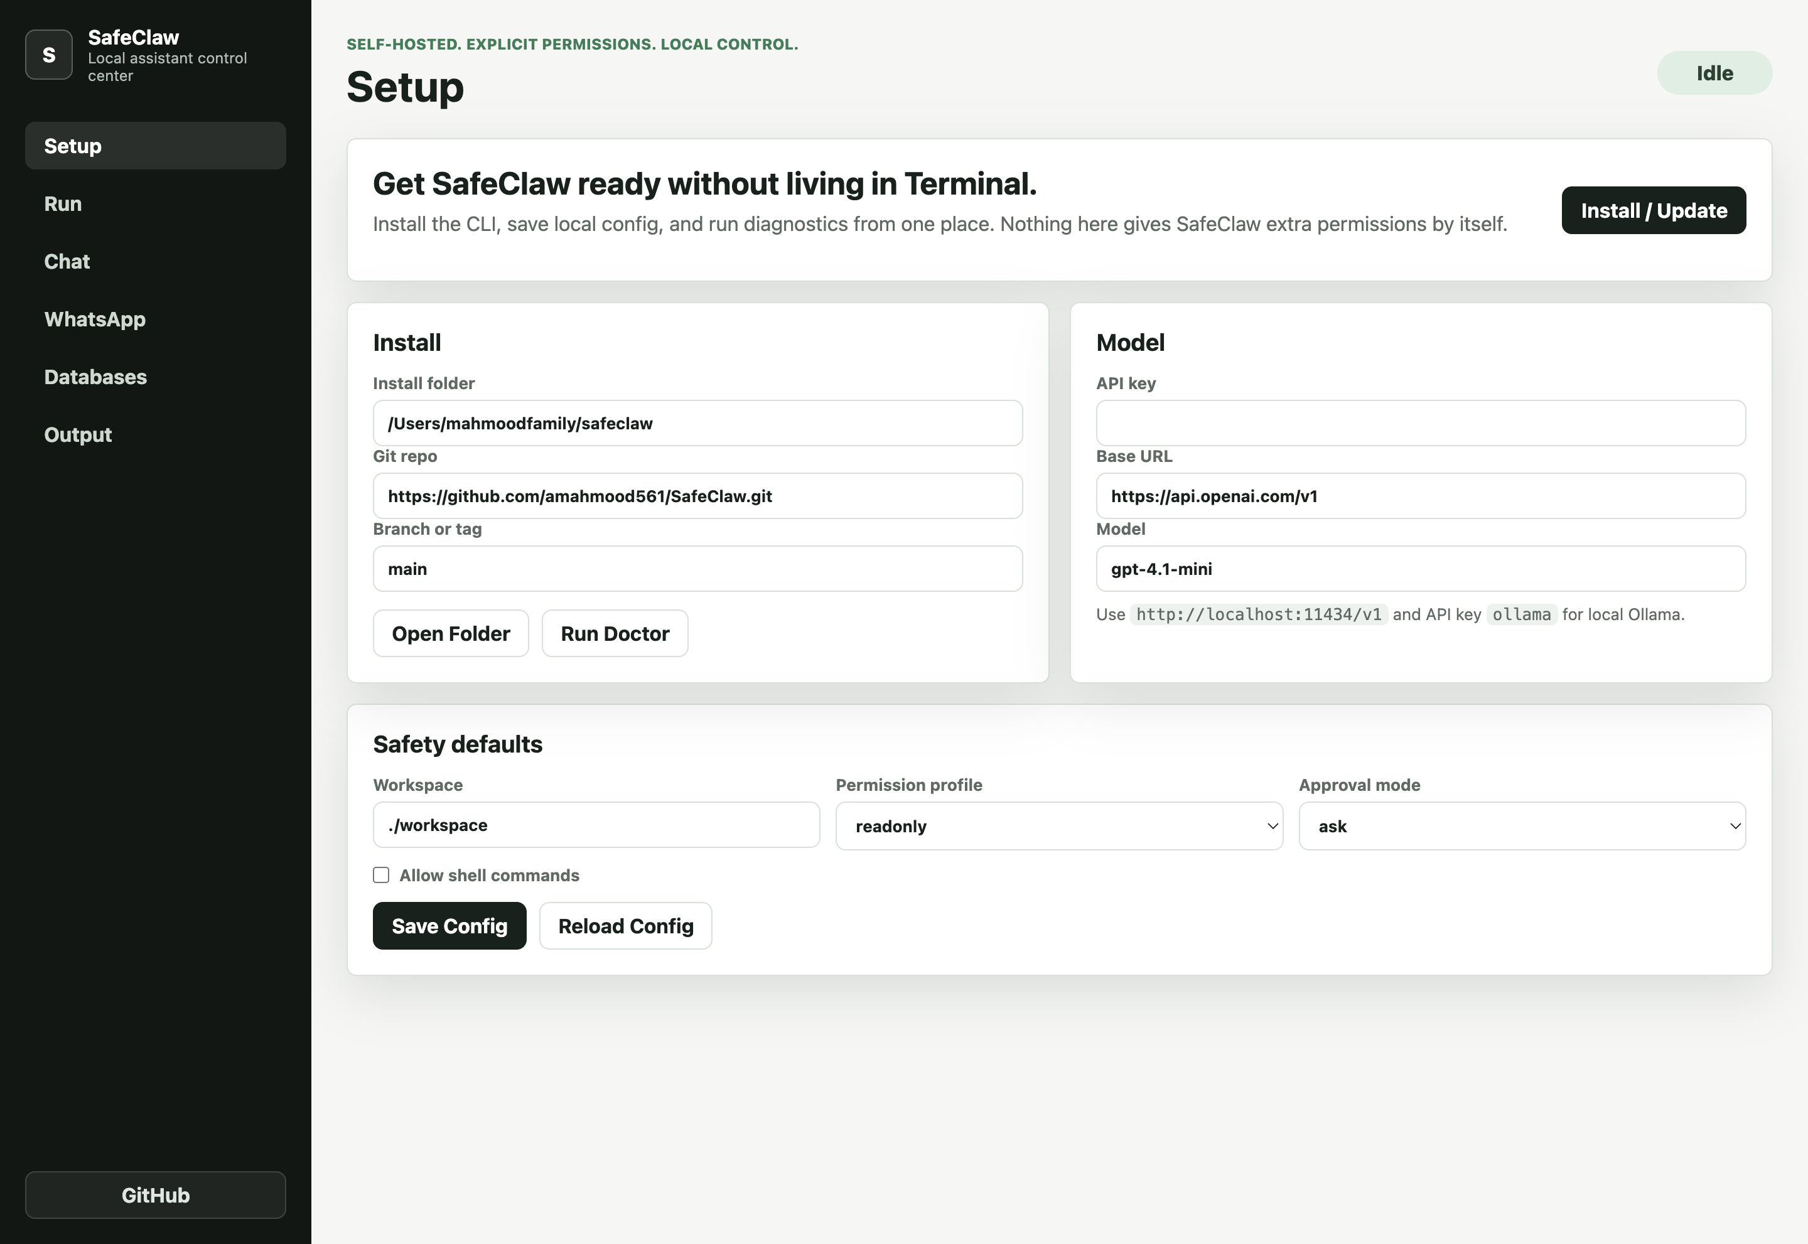Go to the Chat section
1808x1244 pixels.
(155, 261)
